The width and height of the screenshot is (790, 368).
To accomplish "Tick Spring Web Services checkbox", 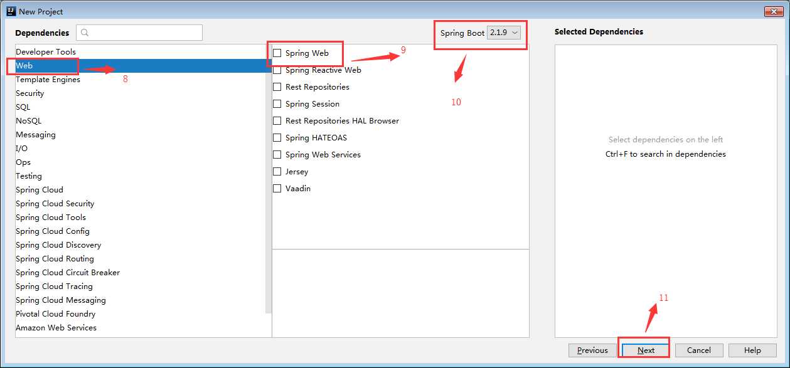I will coord(277,155).
